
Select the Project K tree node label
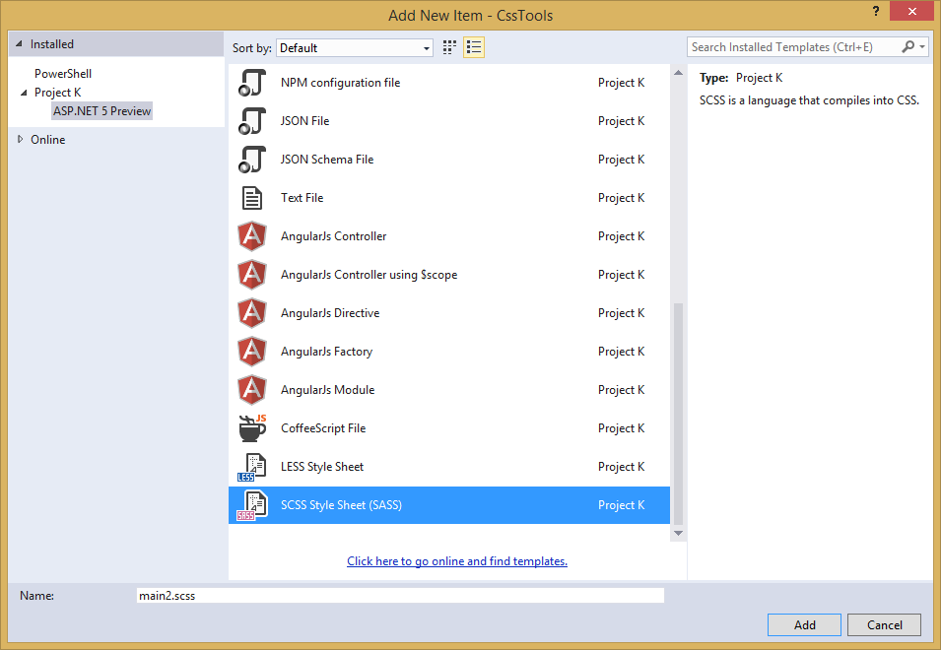pyautogui.click(x=57, y=93)
